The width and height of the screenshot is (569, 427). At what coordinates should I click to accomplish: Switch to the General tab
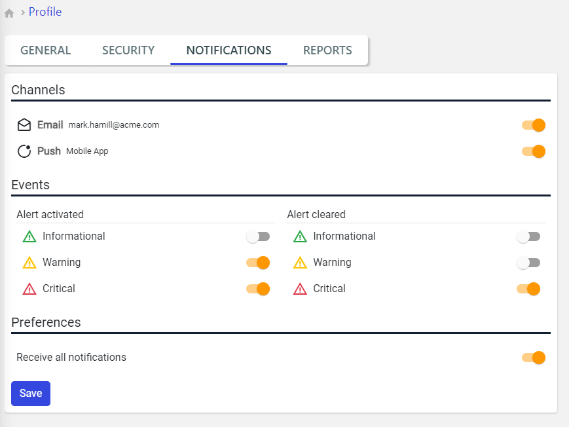tap(46, 50)
